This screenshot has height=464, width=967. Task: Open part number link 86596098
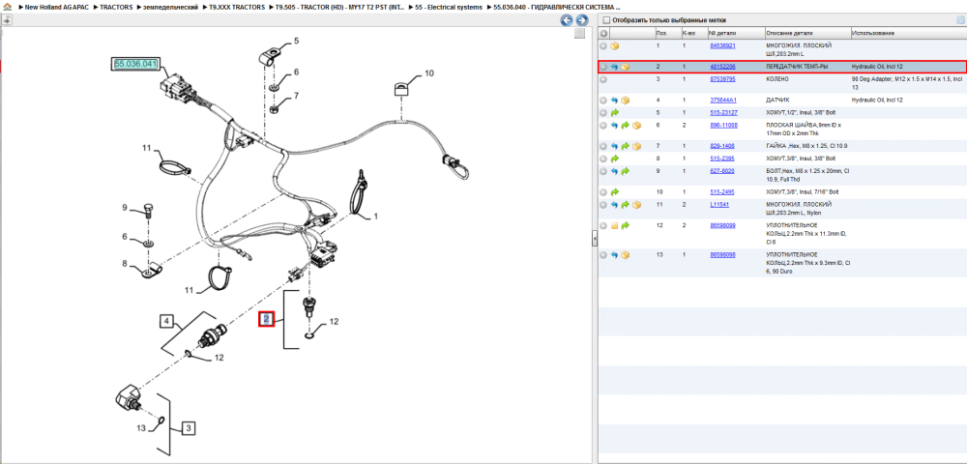722,255
